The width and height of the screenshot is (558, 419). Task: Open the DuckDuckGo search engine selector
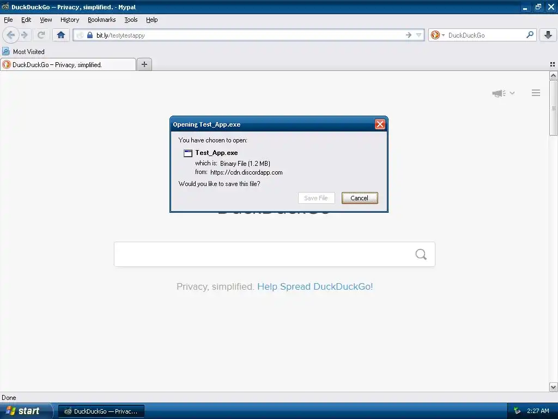(x=438, y=35)
